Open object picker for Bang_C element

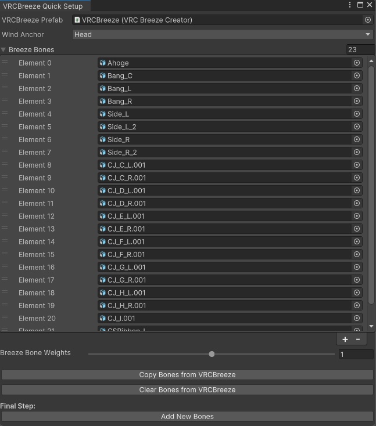point(357,75)
